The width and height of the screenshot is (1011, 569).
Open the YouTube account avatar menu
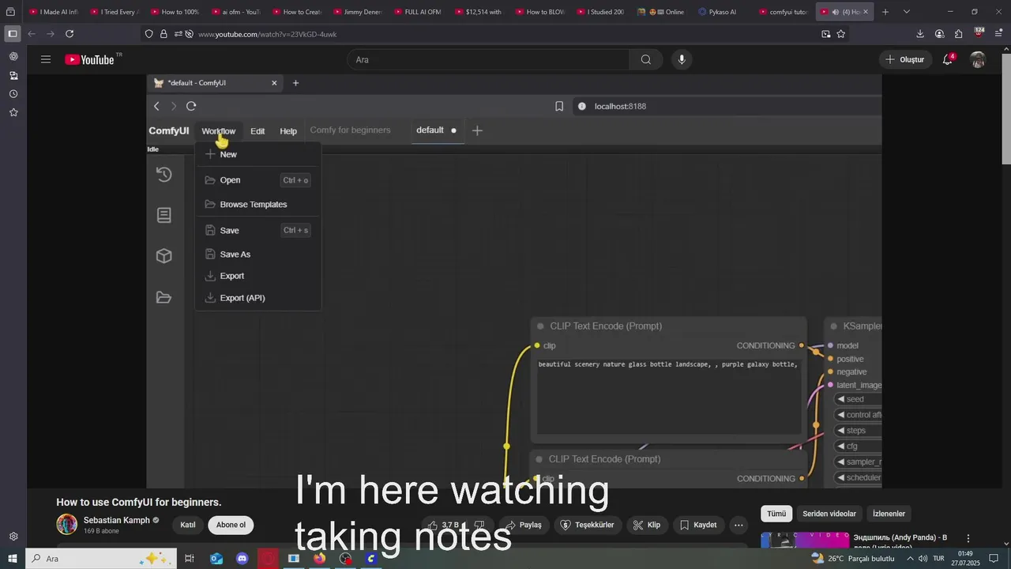pyautogui.click(x=978, y=59)
